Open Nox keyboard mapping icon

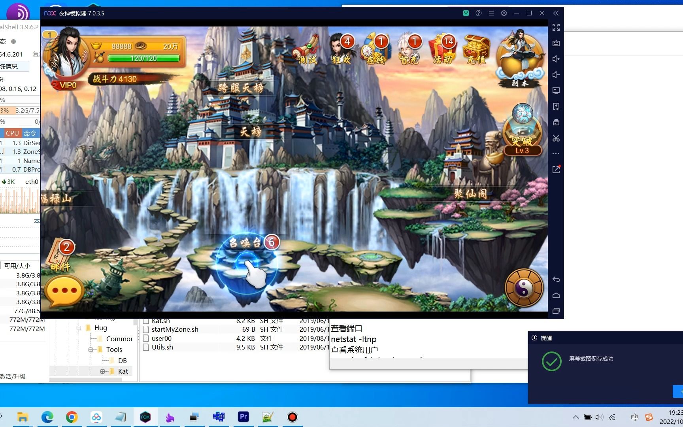556,43
